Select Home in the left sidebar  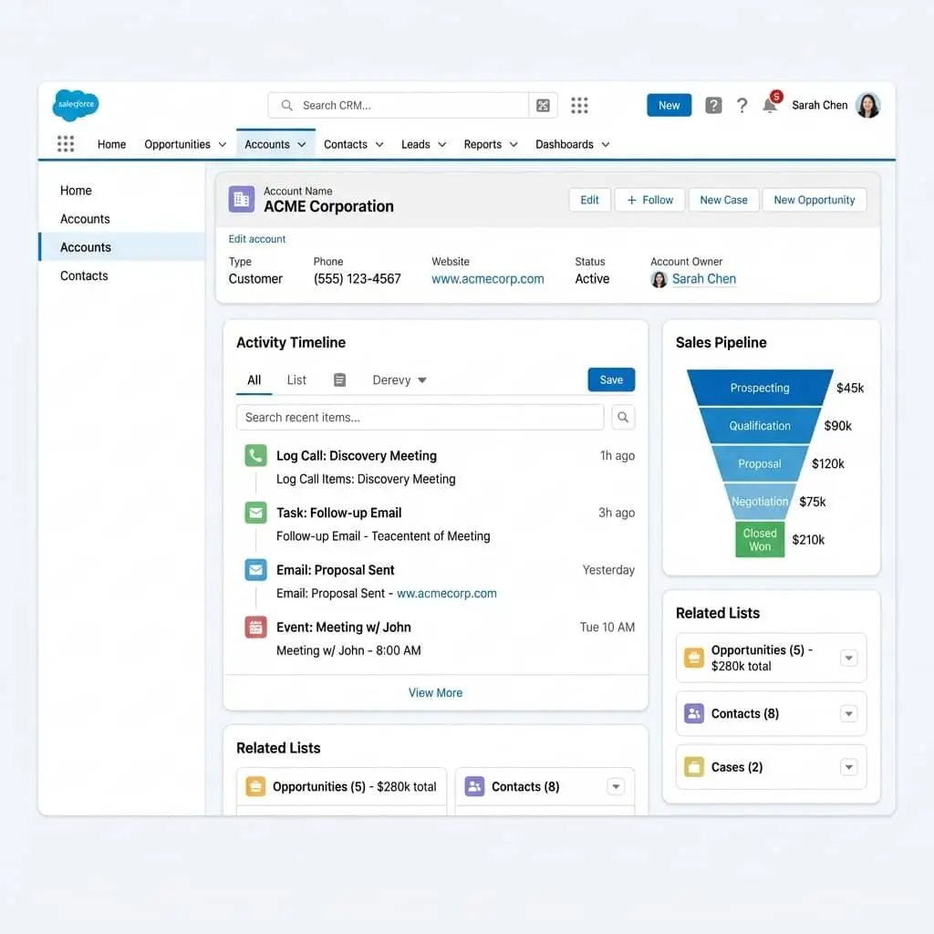coord(76,191)
